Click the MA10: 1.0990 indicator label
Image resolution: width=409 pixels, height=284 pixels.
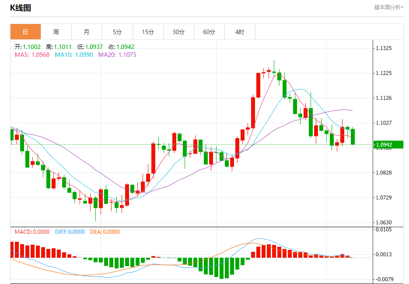point(74,55)
